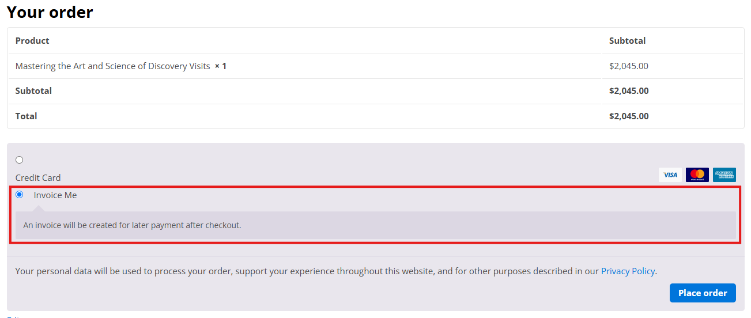Viewport: 751px width, 318px height.
Task: Click the Your order heading
Action: point(50,12)
